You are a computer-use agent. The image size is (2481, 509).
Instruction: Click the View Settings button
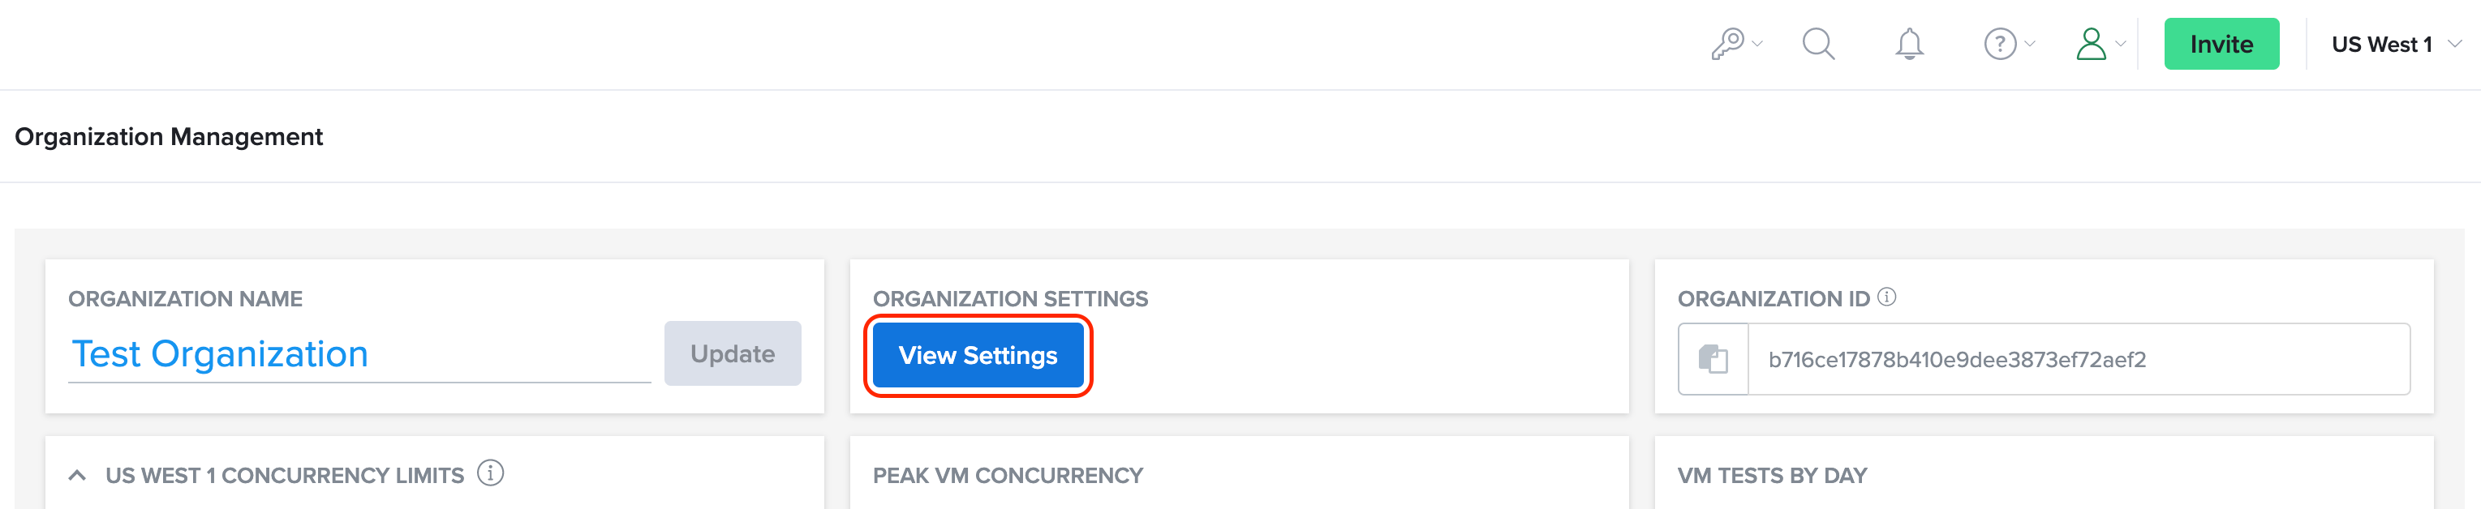pos(977,355)
